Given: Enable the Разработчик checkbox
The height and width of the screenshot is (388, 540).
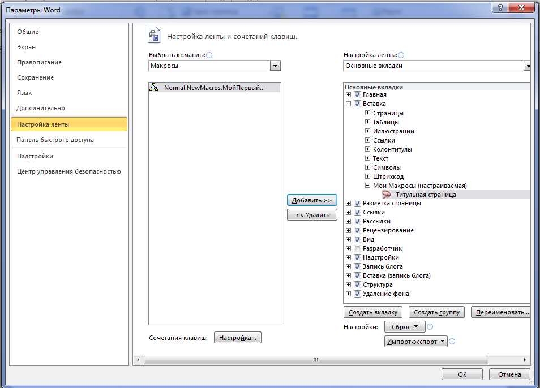Looking at the screenshot, I should click(x=358, y=248).
